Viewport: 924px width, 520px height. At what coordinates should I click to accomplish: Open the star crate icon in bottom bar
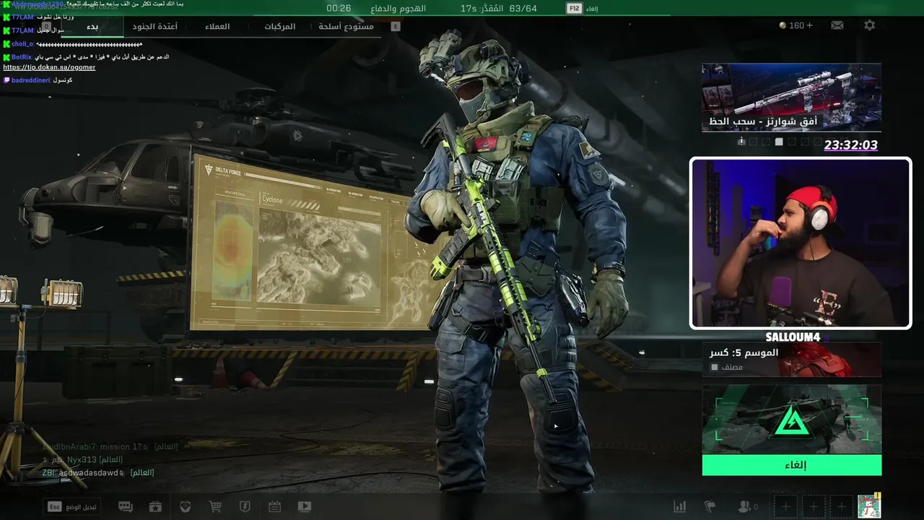click(x=155, y=507)
